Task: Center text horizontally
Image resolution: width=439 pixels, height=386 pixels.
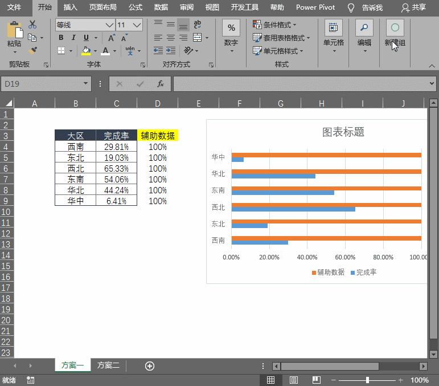Action: point(170,38)
